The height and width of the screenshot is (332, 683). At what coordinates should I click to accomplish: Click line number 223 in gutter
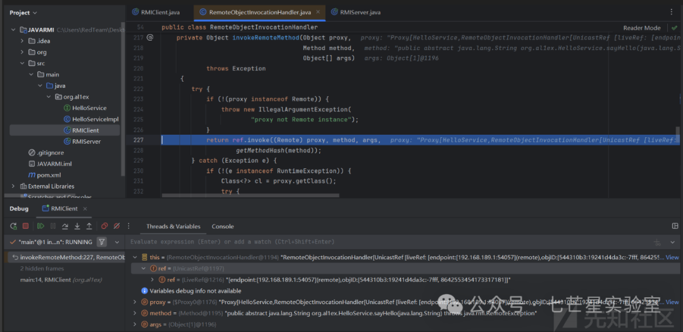(138, 99)
